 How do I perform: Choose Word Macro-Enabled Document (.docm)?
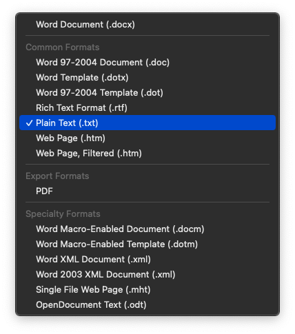pyautogui.click(x=147, y=229)
